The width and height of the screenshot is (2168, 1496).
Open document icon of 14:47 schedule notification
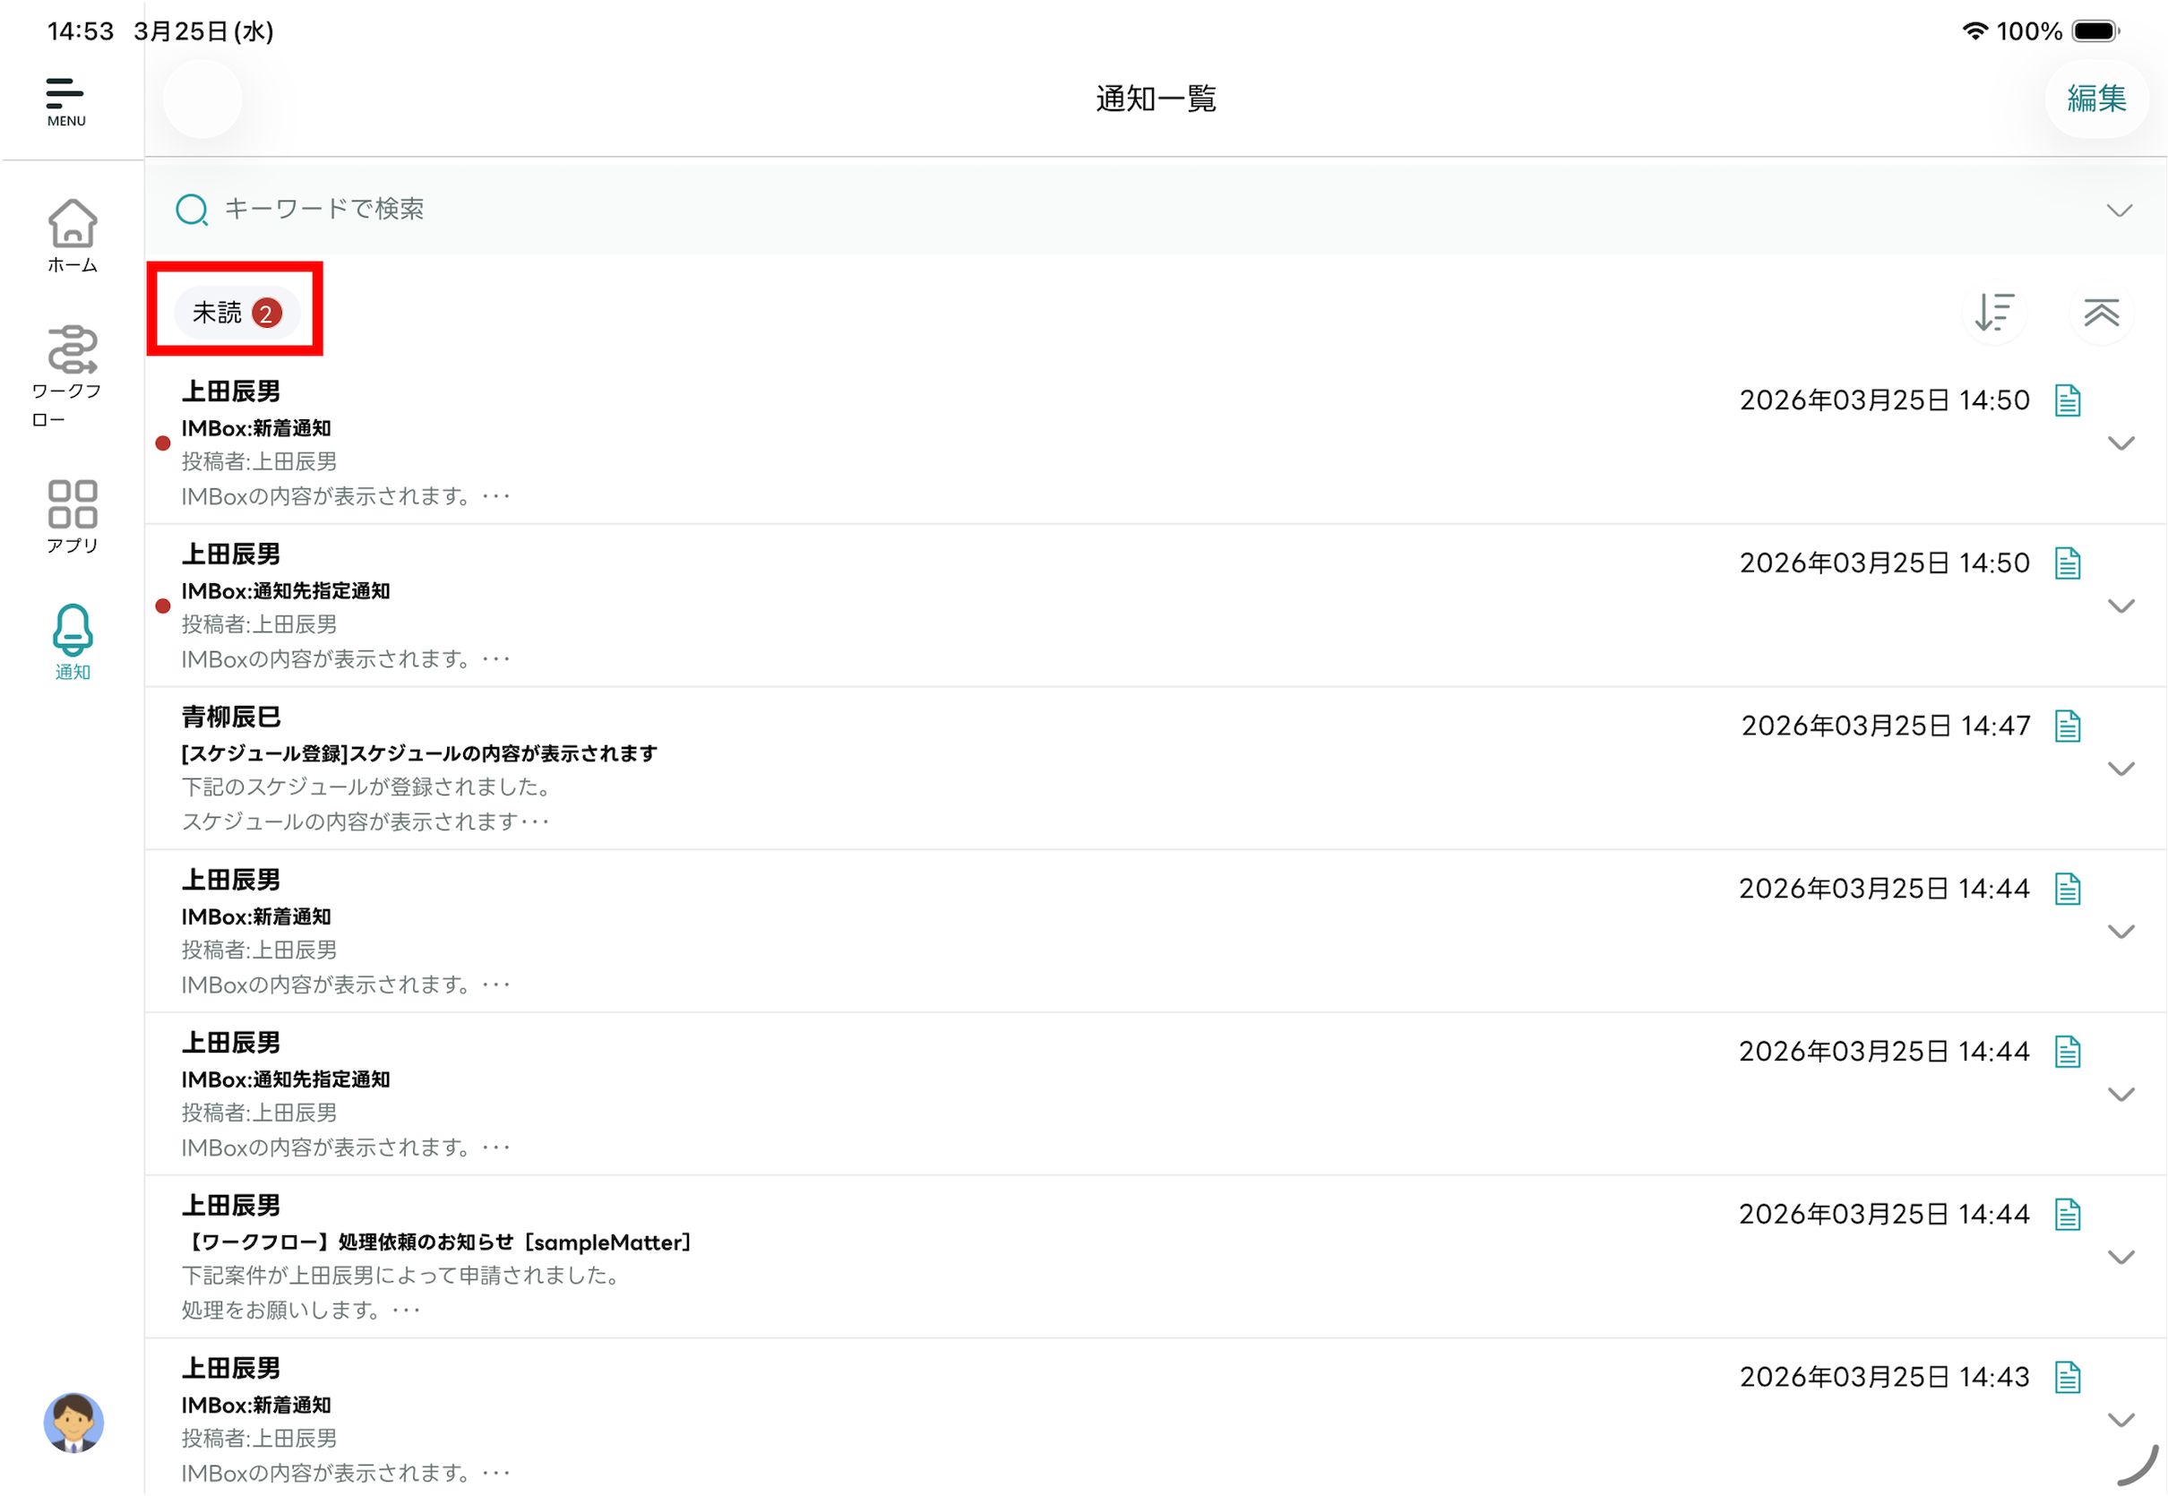point(2067,726)
